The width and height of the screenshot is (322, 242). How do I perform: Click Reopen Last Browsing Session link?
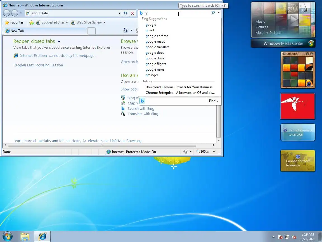[x=38, y=65]
